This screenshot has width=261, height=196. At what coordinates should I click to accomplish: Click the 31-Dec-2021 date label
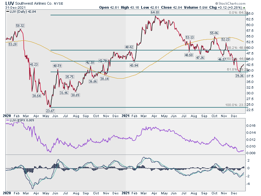coord(15,7)
